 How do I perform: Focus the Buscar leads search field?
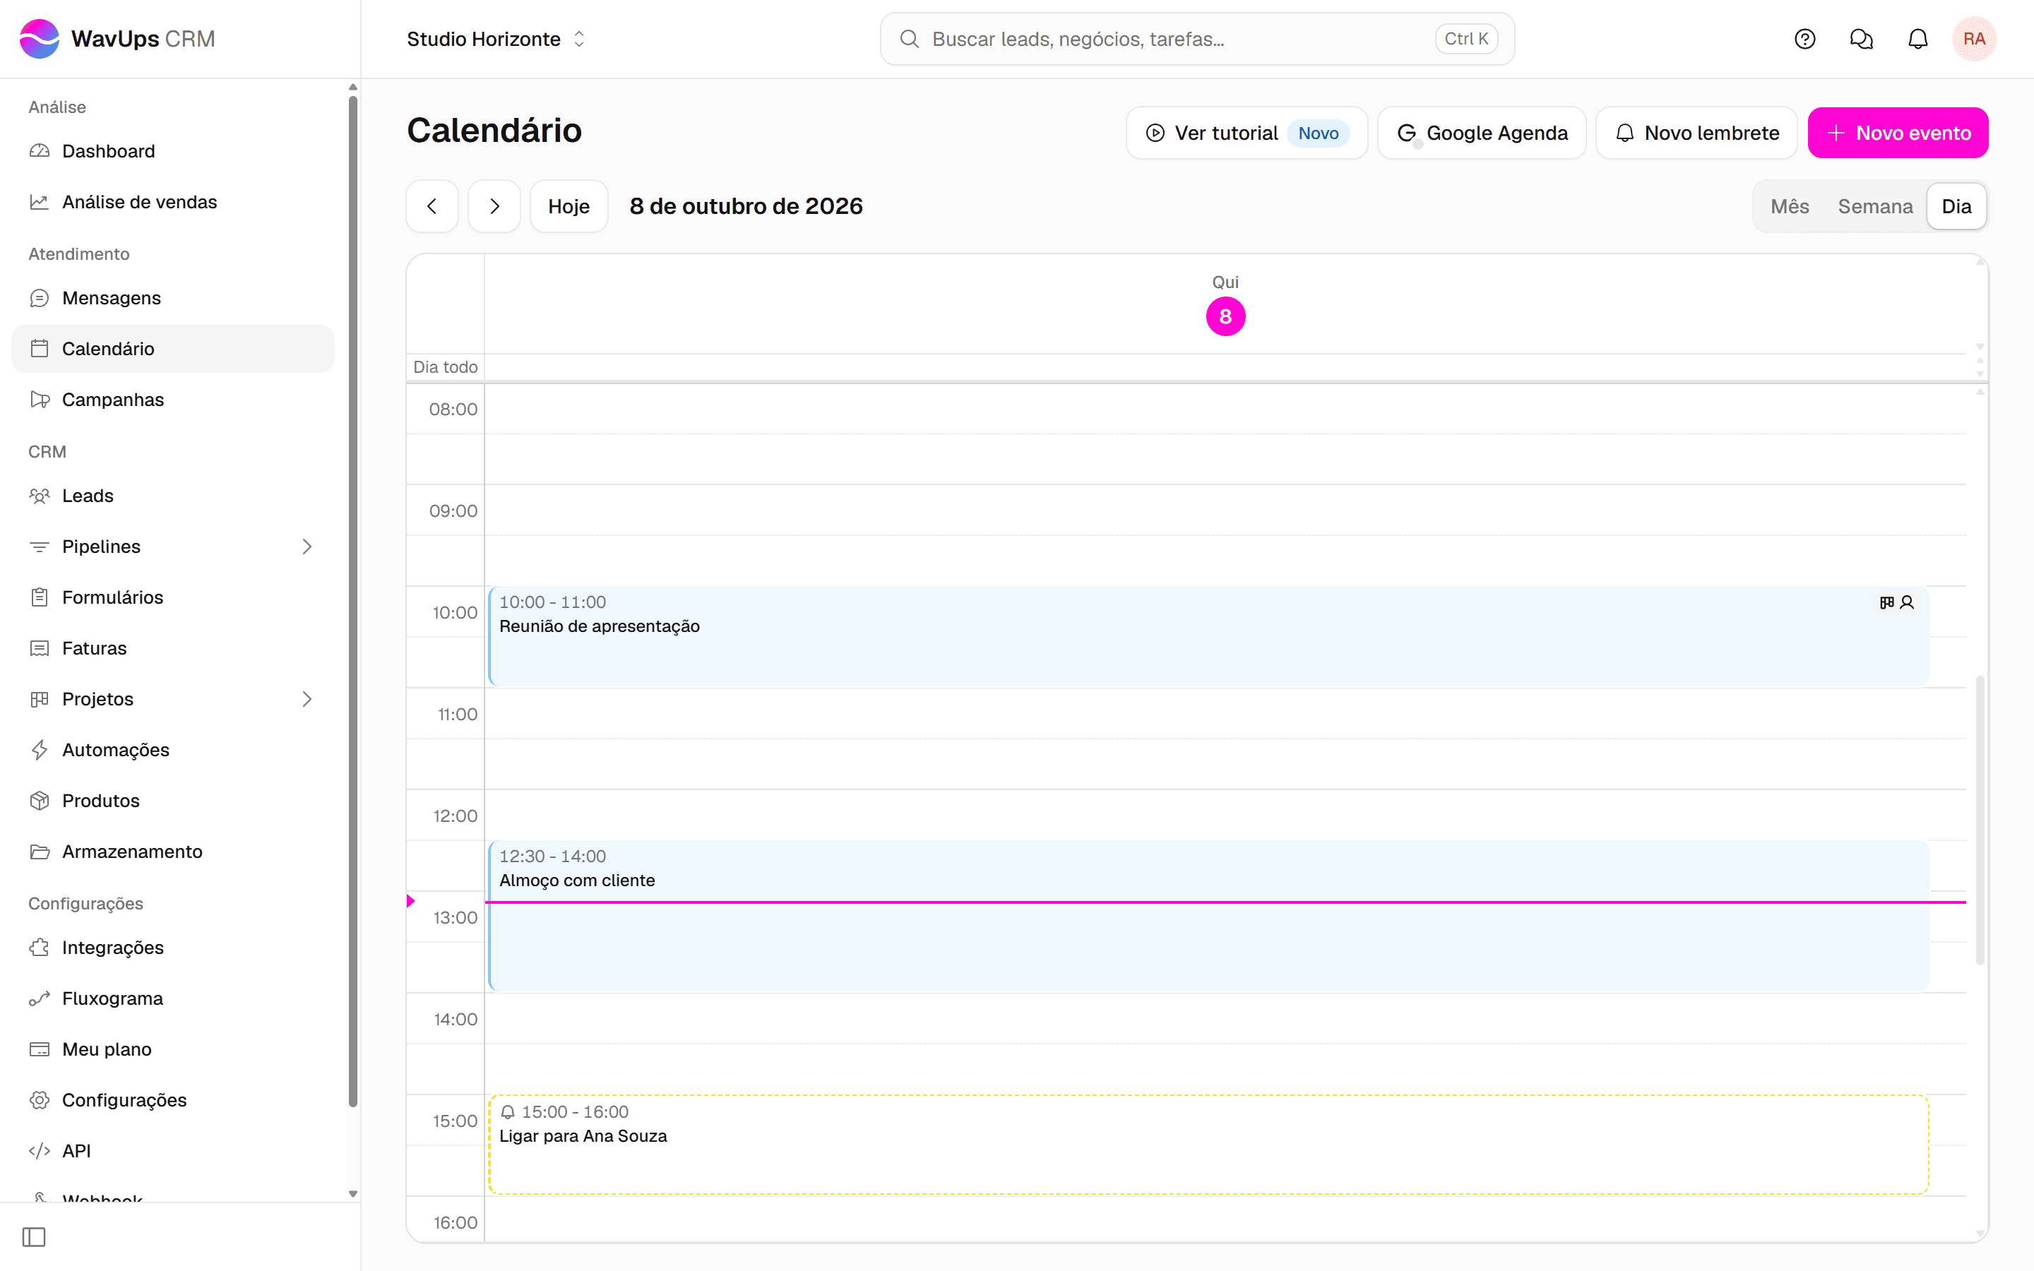click(x=1197, y=39)
